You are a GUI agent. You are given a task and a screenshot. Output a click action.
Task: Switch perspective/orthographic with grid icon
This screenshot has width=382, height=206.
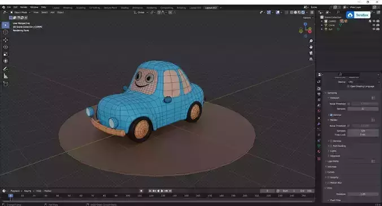(311, 59)
